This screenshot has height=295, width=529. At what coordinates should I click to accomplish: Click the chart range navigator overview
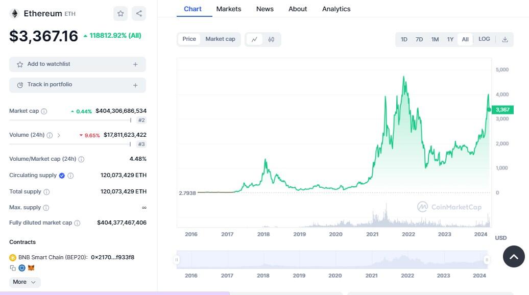pos(331,260)
